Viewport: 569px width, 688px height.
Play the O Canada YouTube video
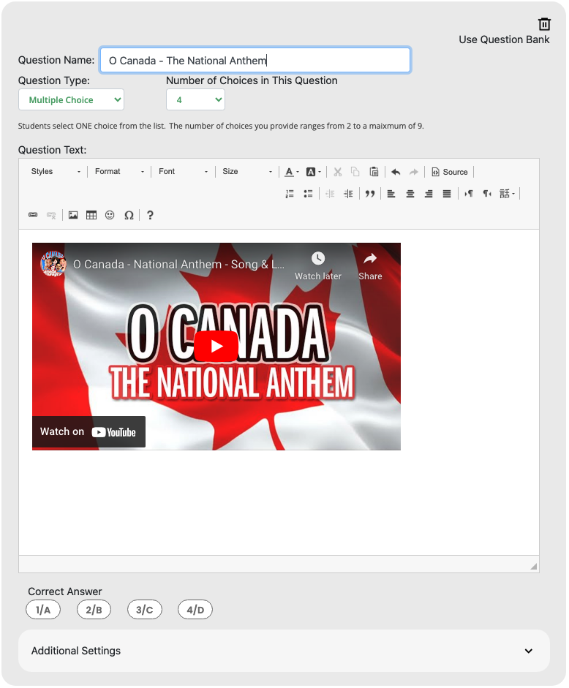[216, 347]
